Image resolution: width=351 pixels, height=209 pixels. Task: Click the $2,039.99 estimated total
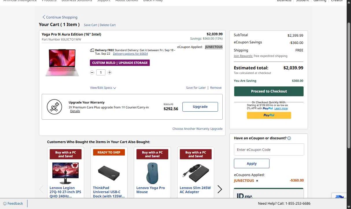293,68
